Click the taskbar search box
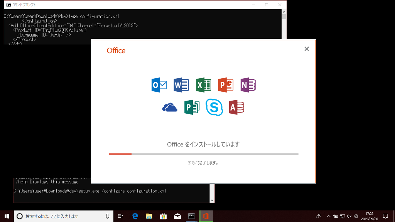 64,216
